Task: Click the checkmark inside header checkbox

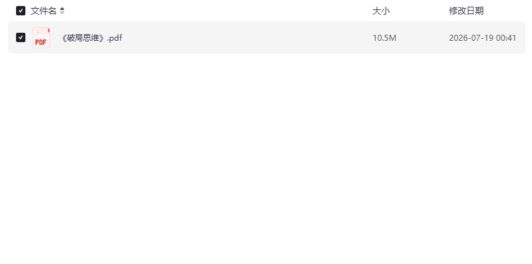Action: coord(21,11)
